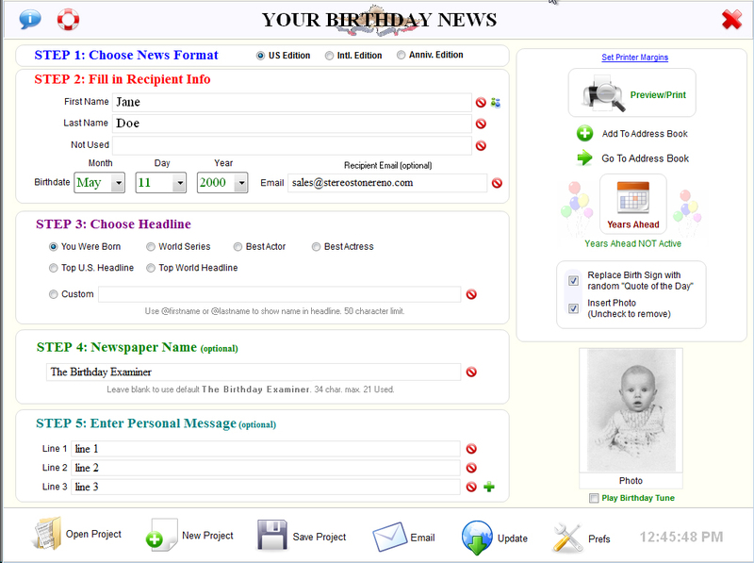Image resolution: width=754 pixels, height=563 pixels.
Task: Choose the Best Actress headline option
Action: [x=316, y=247]
